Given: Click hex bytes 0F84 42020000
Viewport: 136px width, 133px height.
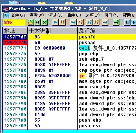Looking at the screenshot, I should tap(52, 76).
